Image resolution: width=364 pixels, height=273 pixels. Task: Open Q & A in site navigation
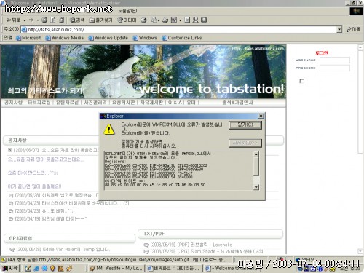(x=175, y=103)
